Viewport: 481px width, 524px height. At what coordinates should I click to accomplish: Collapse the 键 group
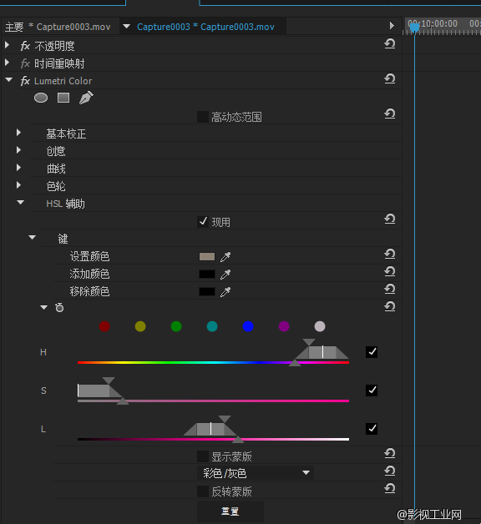tap(32, 238)
